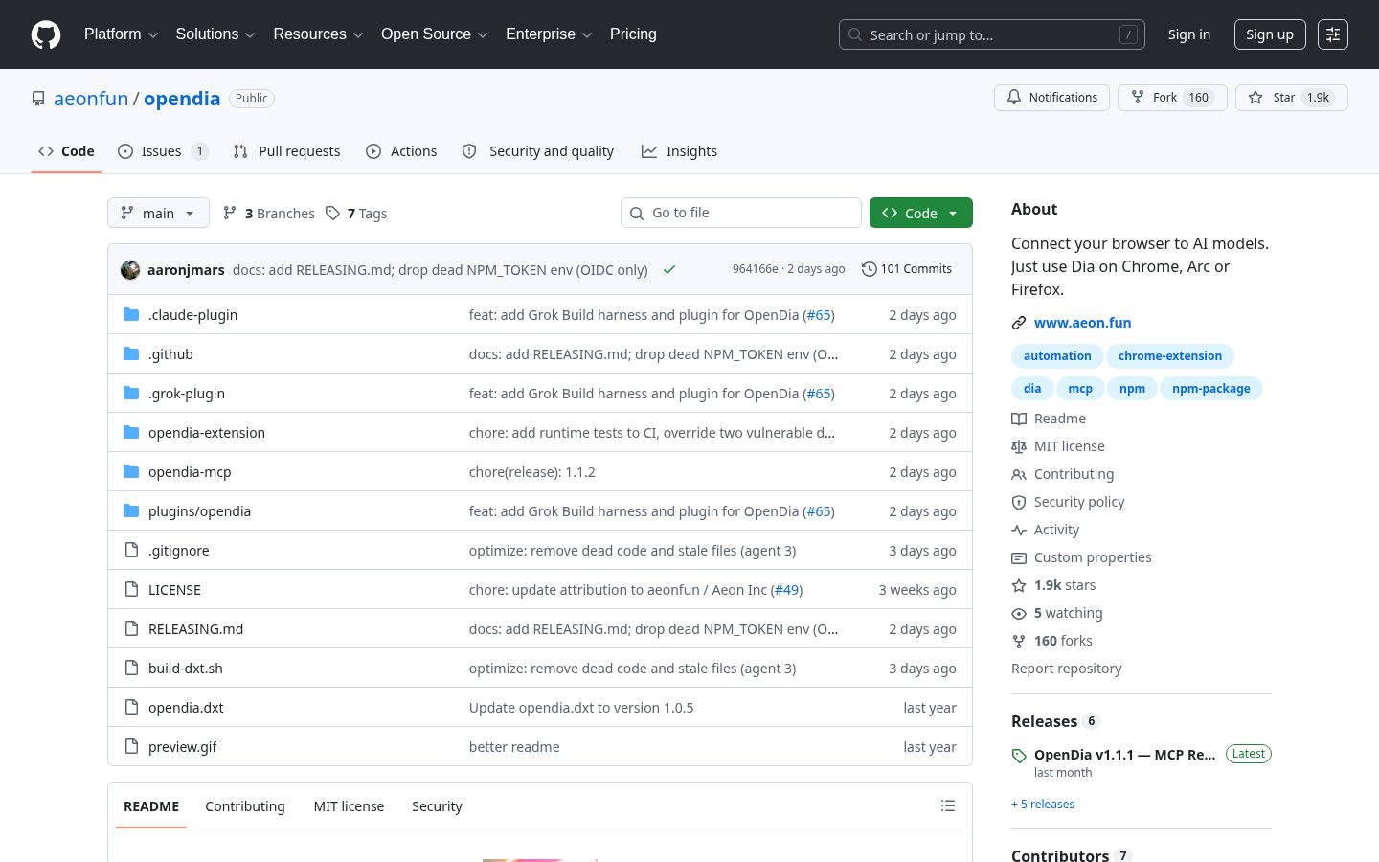Click the Fork icon button
The image size is (1379, 862).
point(1172,98)
